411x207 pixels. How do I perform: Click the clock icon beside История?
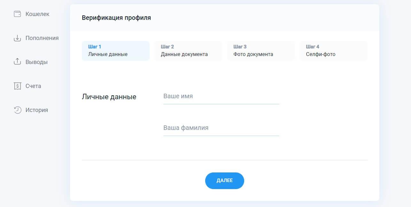click(x=17, y=110)
